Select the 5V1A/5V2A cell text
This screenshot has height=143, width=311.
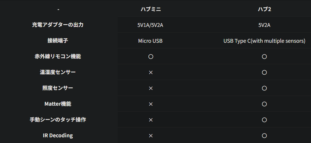coord(150,25)
